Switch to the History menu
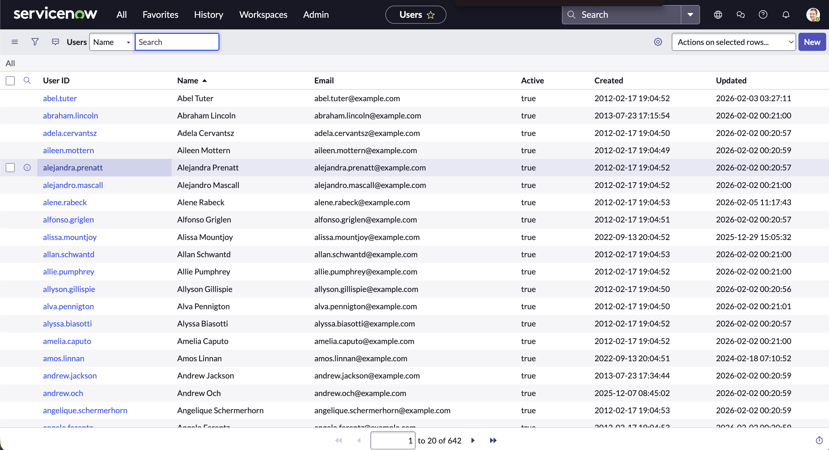The width and height of the screenshot is (829, 450). [209, 14]
